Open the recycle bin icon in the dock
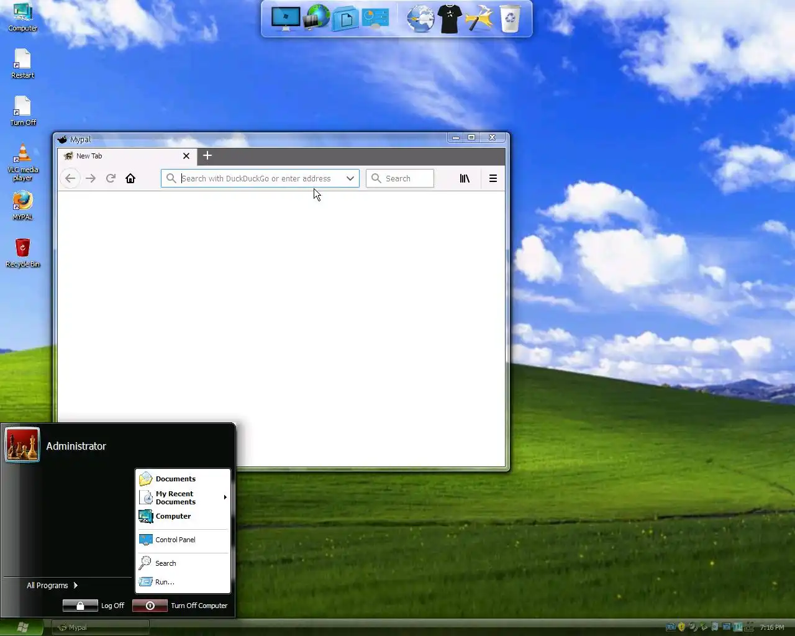Viewport: 795px width, 636px height. point(510,19)
